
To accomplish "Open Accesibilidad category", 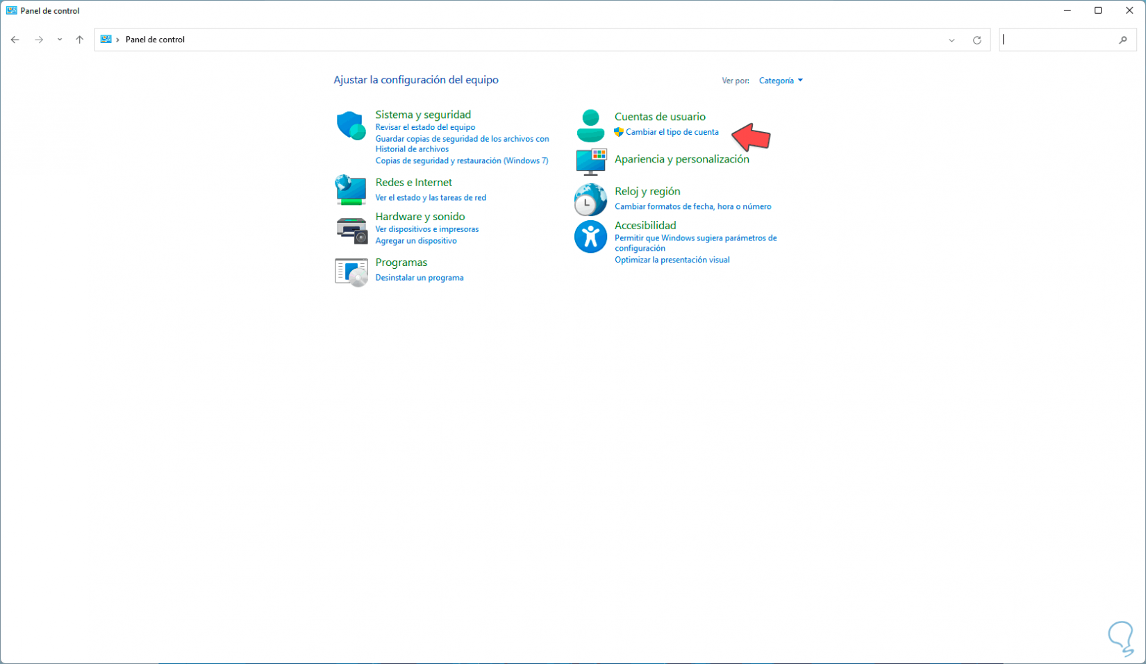I will click(x=645, y=225).
